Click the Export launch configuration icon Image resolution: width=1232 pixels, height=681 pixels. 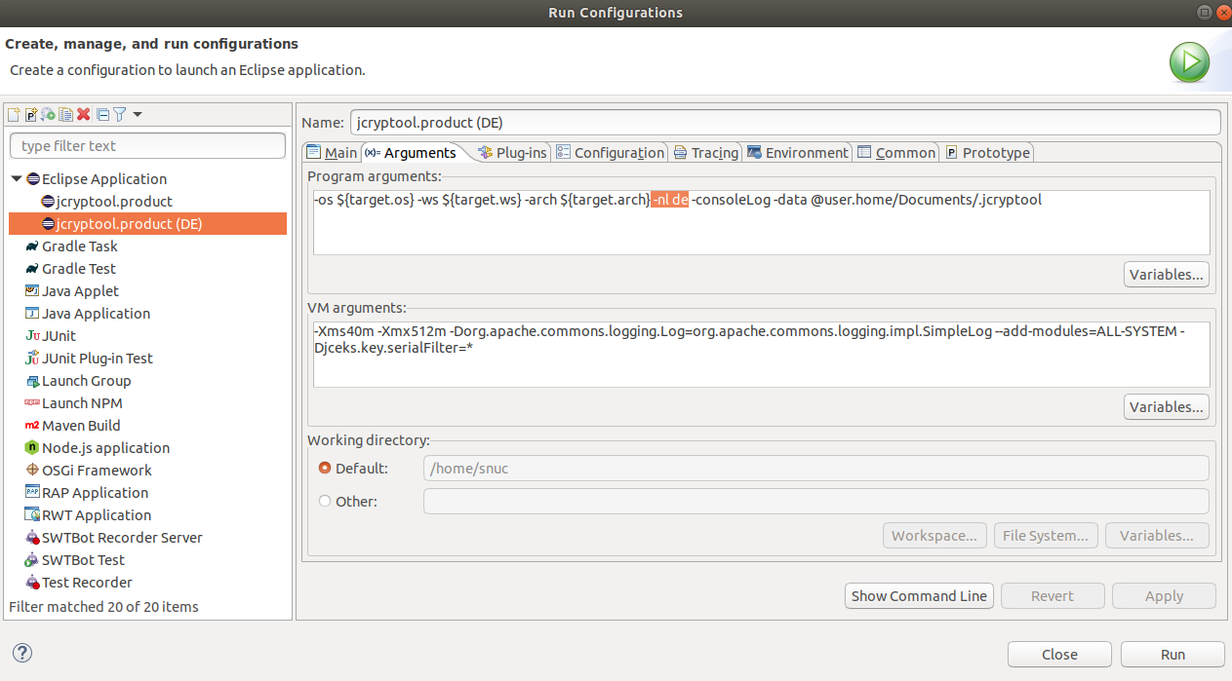[x=48, y=115]
